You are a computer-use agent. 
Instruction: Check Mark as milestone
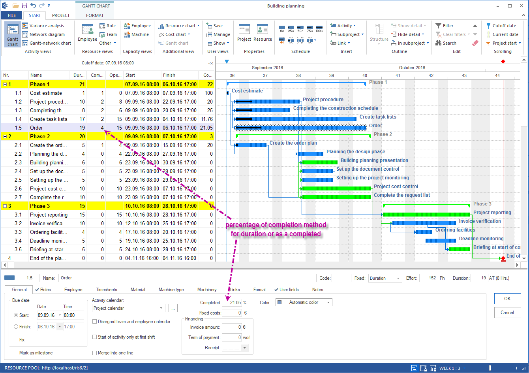tap(16, 353)
